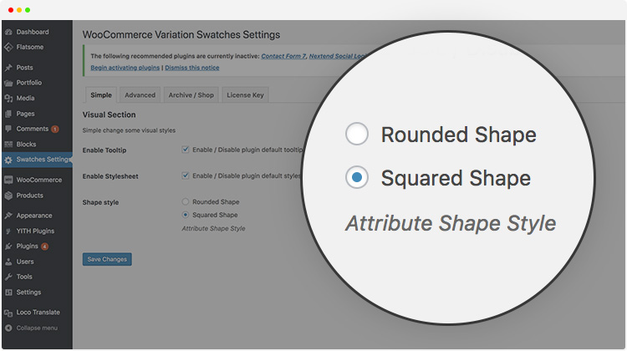Toggle the Enable Stylesheet checkbox

[185, 175]
